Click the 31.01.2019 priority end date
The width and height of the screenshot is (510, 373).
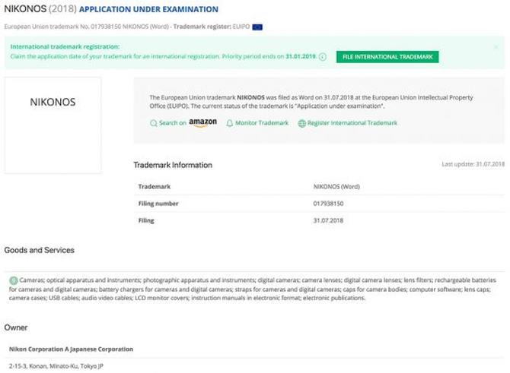(301, 57)
